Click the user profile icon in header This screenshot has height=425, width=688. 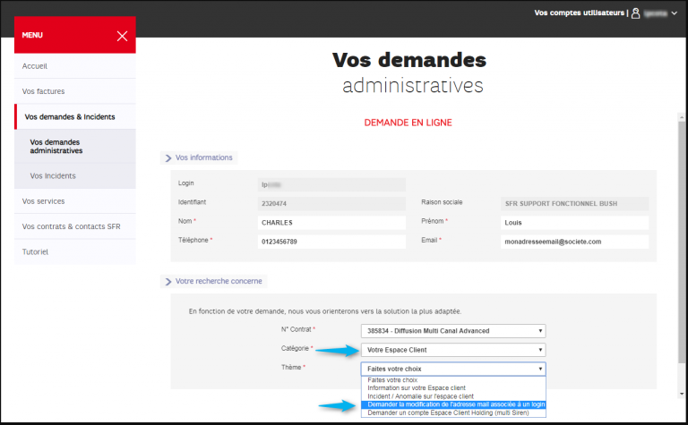(x=636, y=13)
